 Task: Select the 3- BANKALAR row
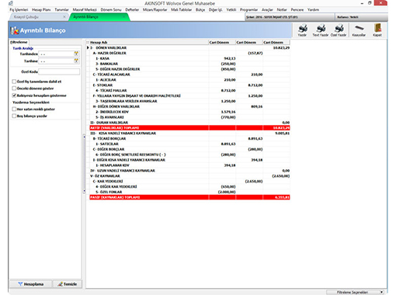tap(189, 64)
